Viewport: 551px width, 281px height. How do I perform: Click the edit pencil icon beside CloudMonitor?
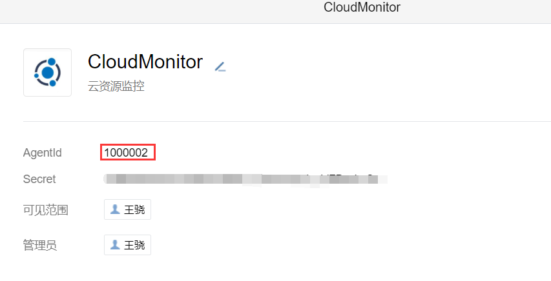[x=220, y=66]
